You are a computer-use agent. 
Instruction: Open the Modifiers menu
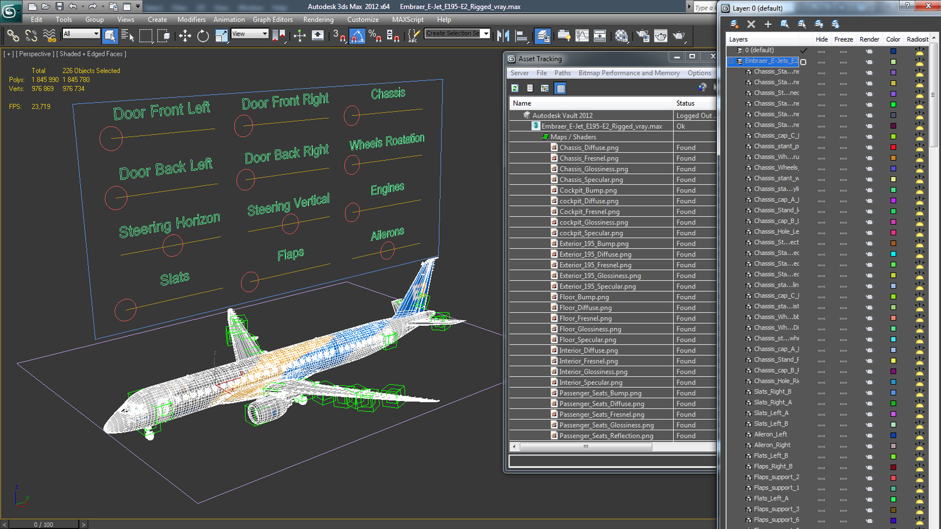point(191,20)
